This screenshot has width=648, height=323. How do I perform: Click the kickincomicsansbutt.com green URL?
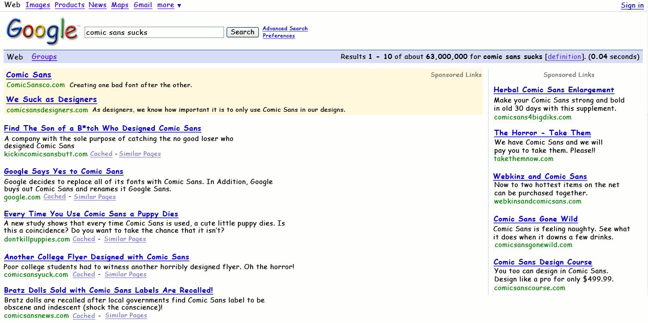click(46, 154)
